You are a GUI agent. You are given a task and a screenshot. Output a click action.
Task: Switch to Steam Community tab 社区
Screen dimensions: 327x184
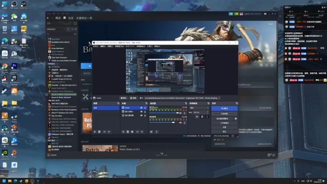coord(71,18)
